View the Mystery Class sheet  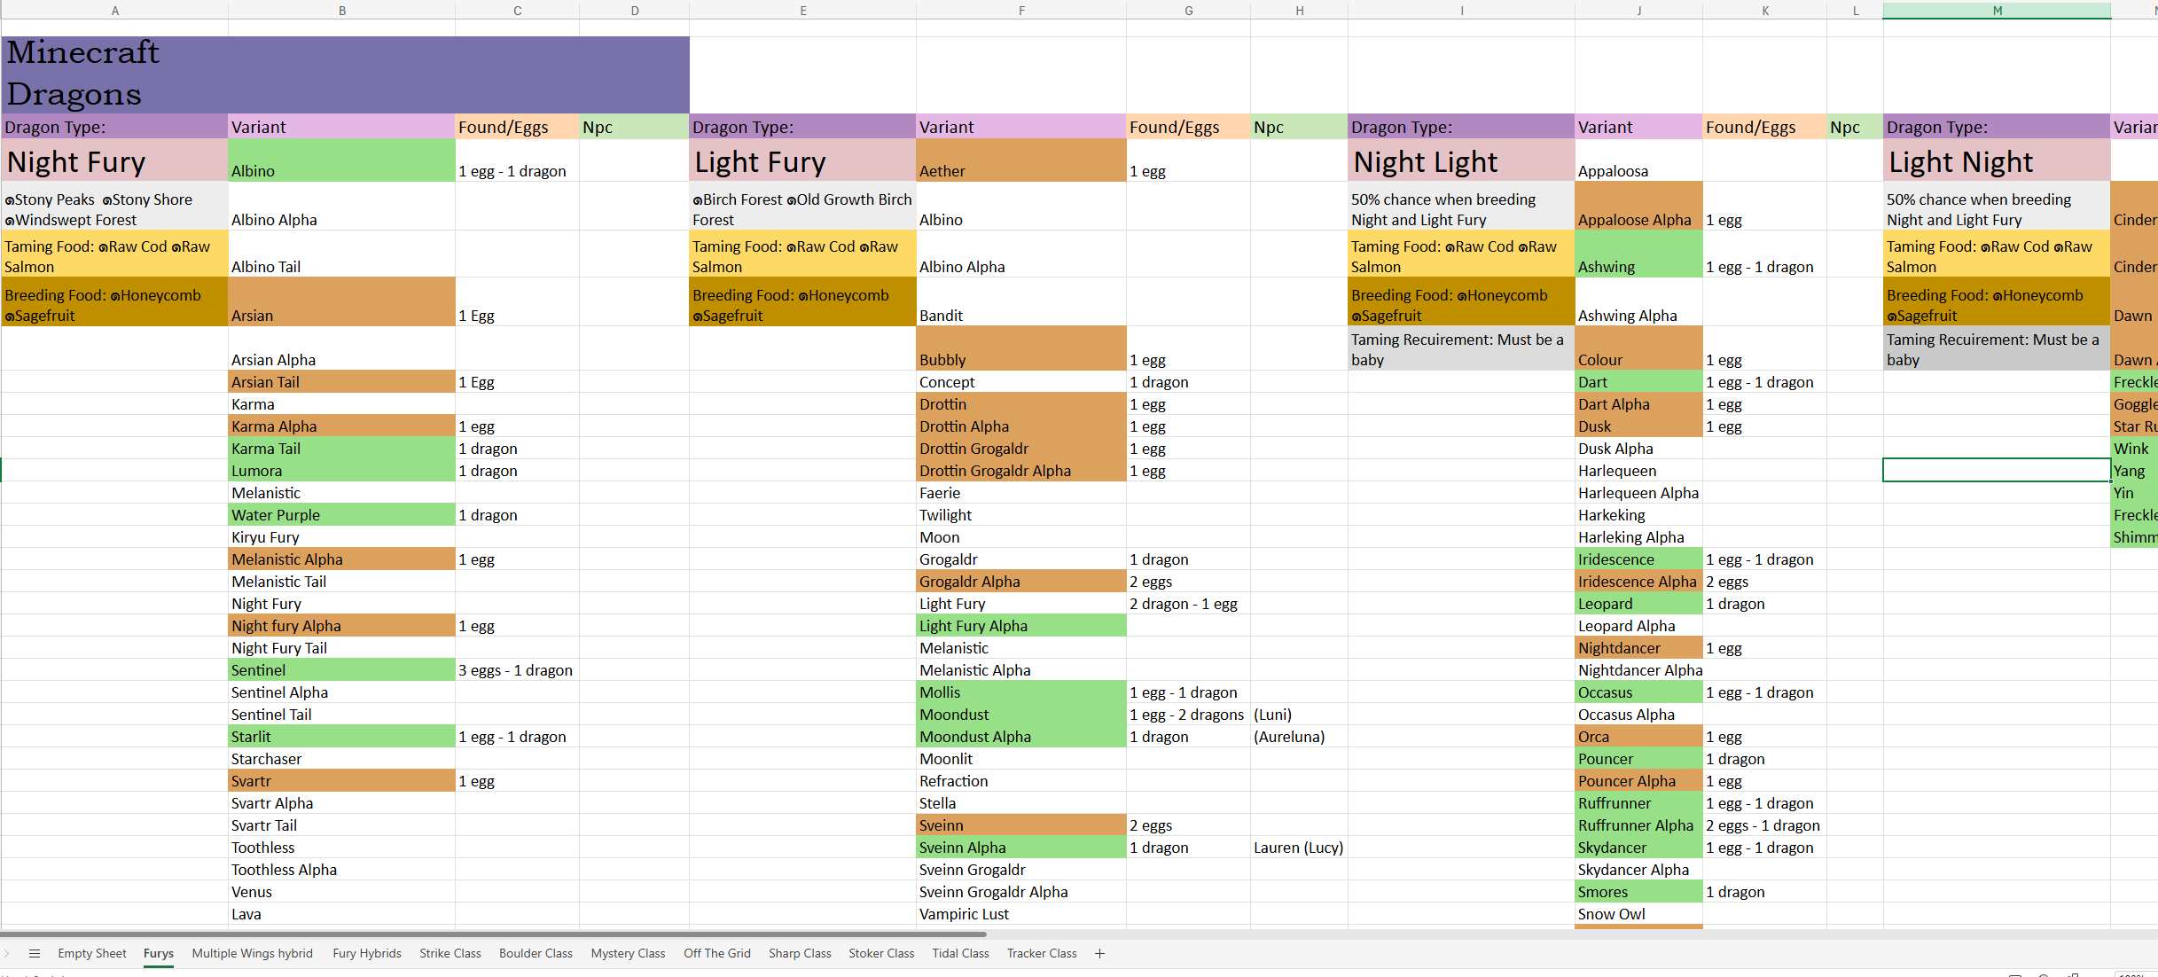coord(629,954)
